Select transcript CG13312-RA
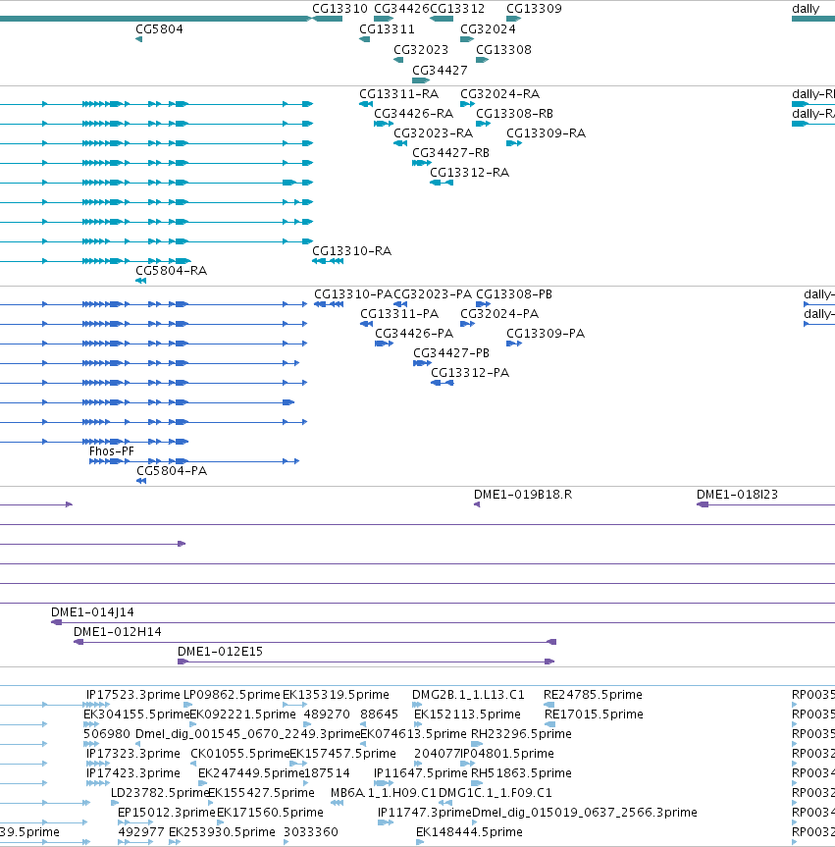Image resolution: width=835 pixels, height=847 pixels. [469, 173]
